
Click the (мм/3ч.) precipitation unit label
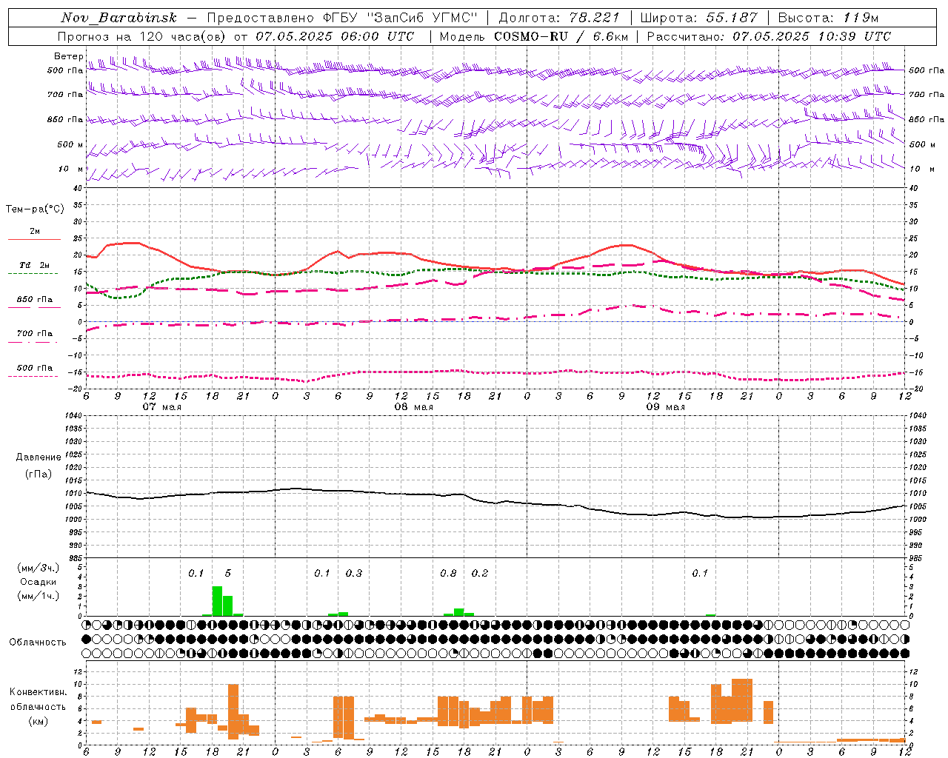click(39, 568)
